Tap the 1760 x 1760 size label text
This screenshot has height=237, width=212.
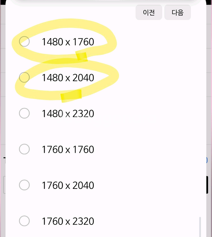[68, 149]
